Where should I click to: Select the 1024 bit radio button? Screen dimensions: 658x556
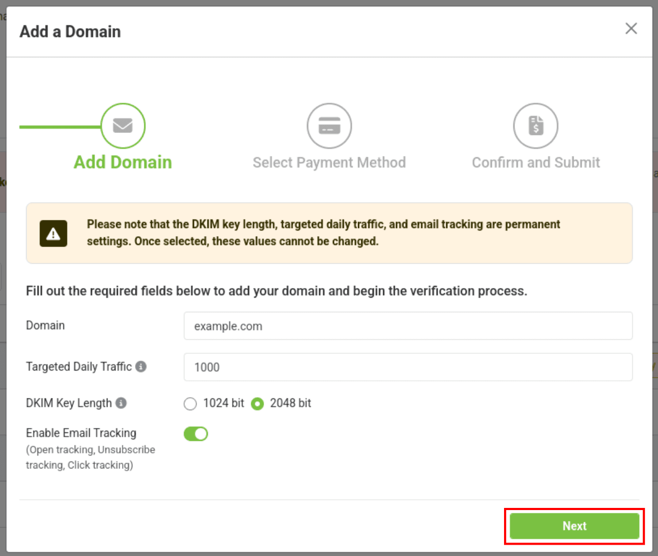coord(190,404)
